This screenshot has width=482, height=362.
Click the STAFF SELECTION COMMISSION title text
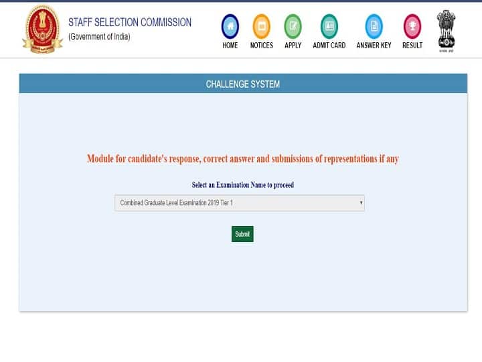pyautogui.click(x=130, y=22)
